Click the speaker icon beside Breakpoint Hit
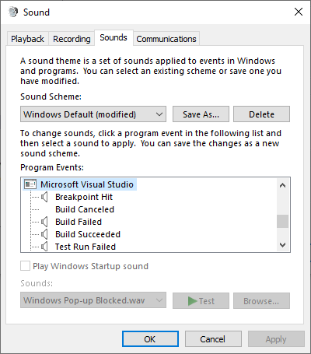 44,197
